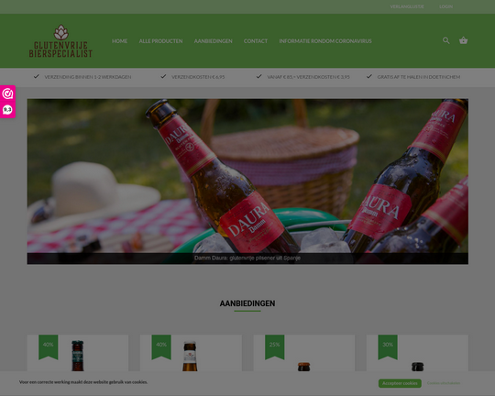
Task: Click the 25% discount ribbon
Action: 275,346
